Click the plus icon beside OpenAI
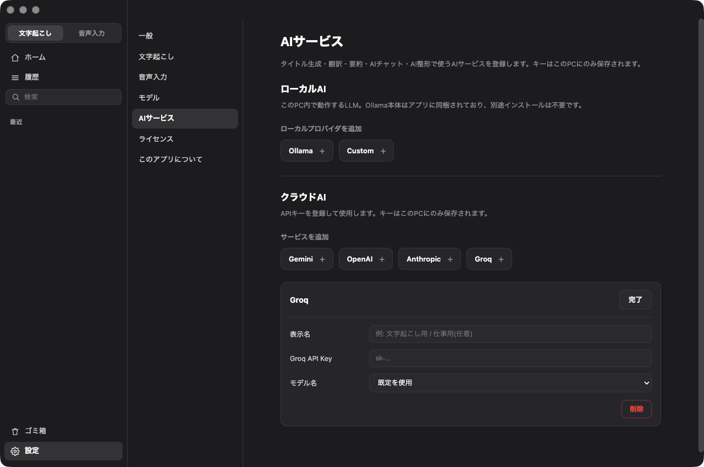704x467 pixels. 382,259
